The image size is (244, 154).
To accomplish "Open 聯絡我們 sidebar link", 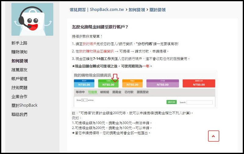I will pos(19,114).
